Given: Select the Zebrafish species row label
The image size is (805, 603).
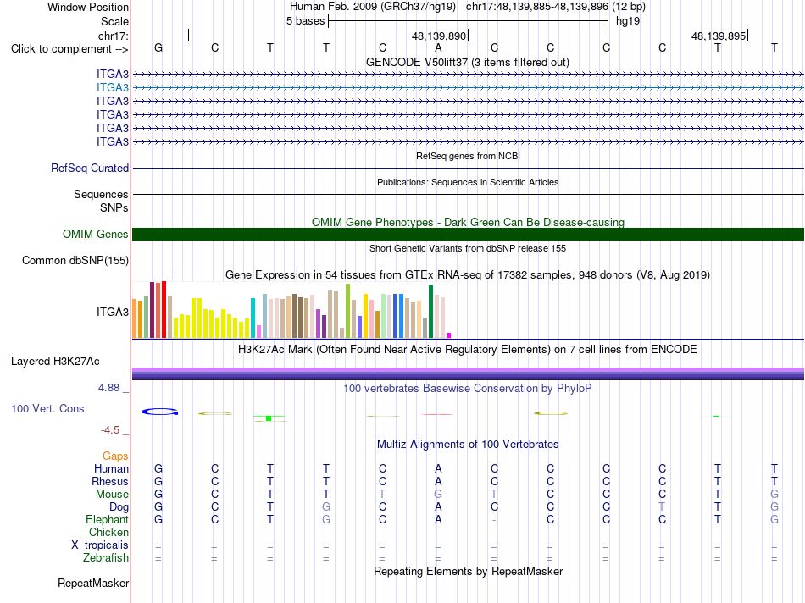Looking at the screenshot, I should click(x=106, y=557).
